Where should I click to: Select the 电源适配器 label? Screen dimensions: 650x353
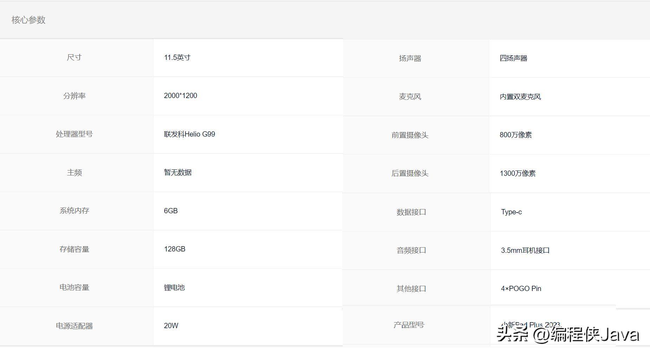click(74, 326)
